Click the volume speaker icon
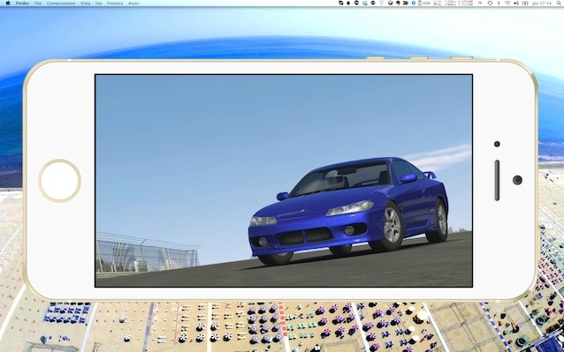The image size is (564, 352). pos(516,3)
